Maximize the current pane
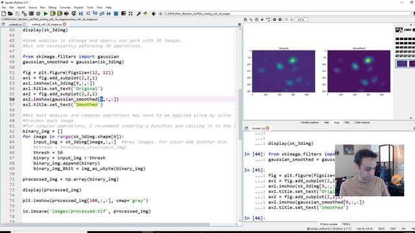The height and width of the screenshot is (233, 415). coord(123,14)
